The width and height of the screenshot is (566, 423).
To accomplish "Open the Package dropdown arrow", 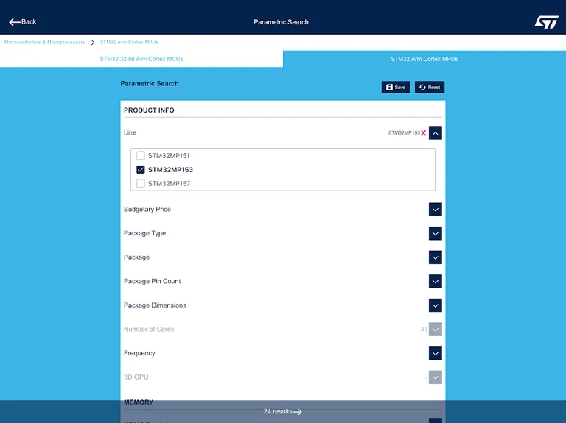I will point(436,257).
